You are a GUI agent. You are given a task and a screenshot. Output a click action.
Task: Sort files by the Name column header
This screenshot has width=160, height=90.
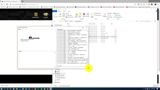coord(68,24)
